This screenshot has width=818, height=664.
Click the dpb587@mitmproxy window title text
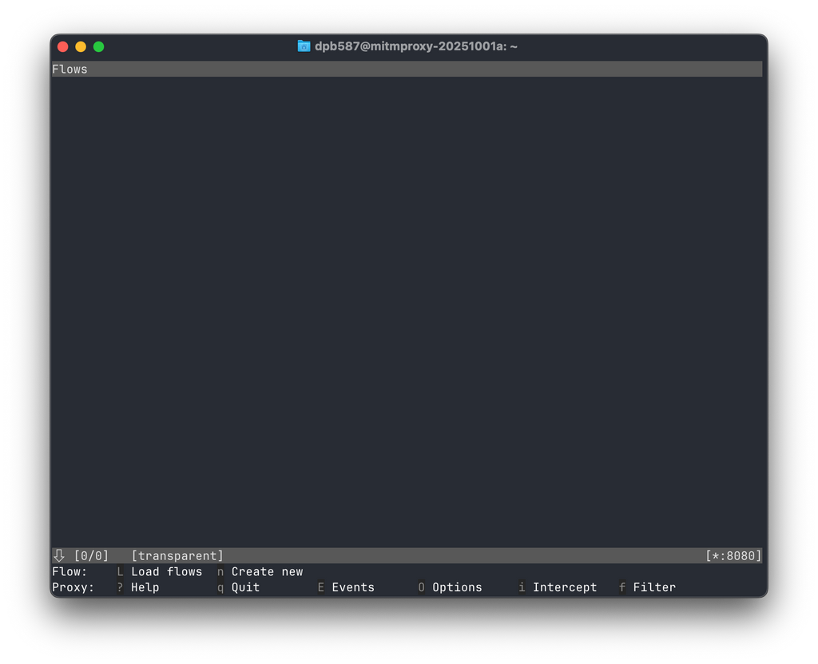(415, 46)
